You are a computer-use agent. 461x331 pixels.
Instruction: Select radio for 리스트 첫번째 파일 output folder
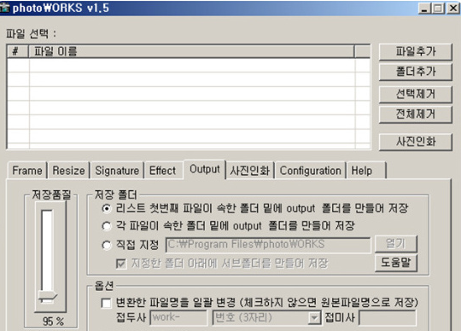pyautogui.click(x=107, y=208)
